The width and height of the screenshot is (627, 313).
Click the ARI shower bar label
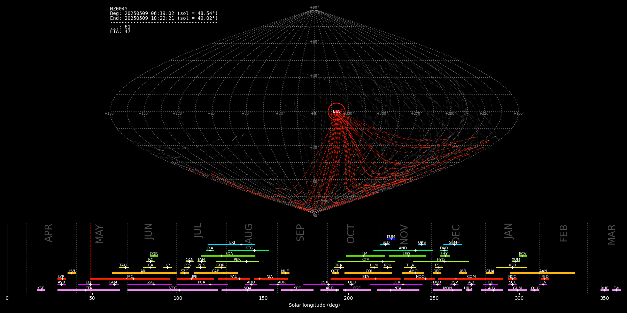pos(144,271)
